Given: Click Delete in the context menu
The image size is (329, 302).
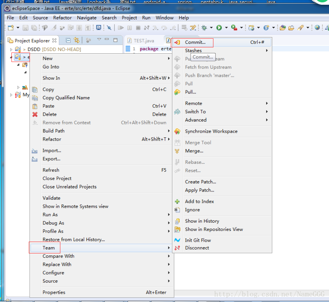Looking at the screenshot, I should (x=102, y=114).
